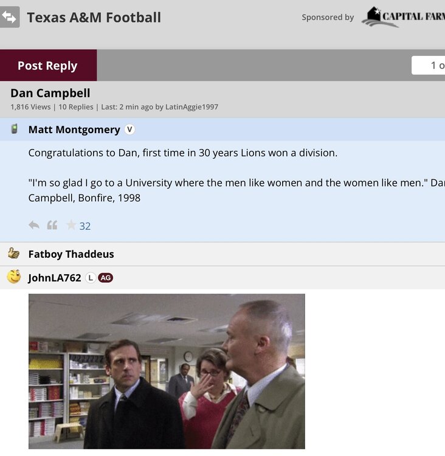Click the quote icon on first post
This screenshot has width=445, height=456.
pyautogui.click(x=52, y=226)
